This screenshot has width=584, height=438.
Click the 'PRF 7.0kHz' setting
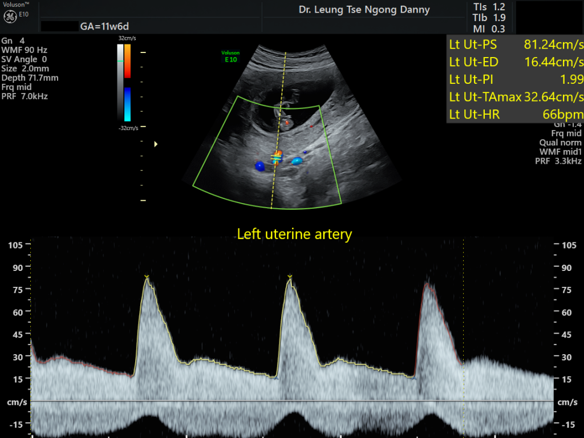pos(25,96)
